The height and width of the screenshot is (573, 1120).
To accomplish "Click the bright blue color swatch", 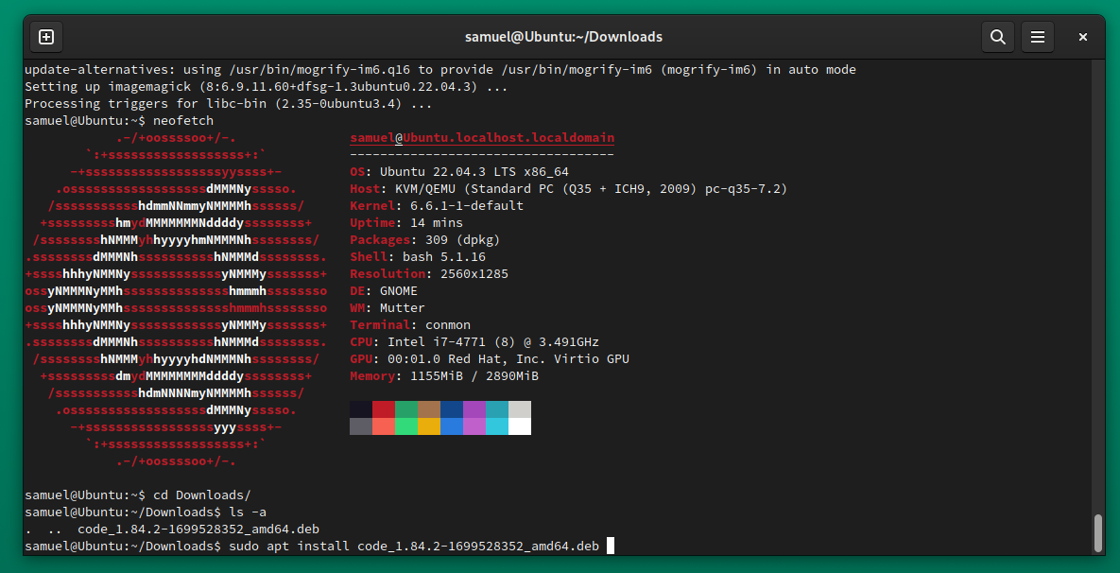I will [x=452, y=426].
